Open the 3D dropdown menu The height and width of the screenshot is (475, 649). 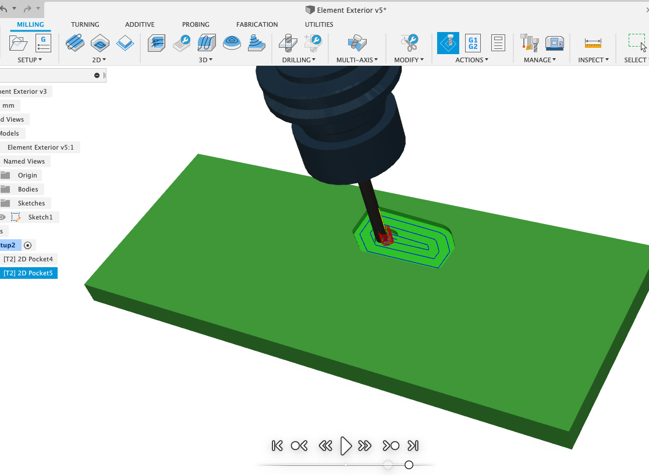pos(205,60)
